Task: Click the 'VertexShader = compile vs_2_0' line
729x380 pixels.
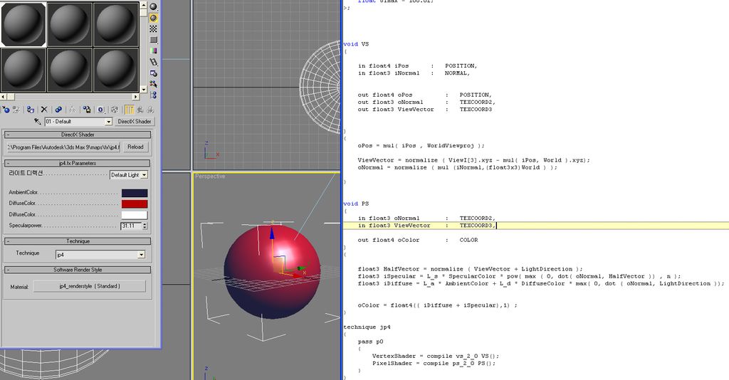Action: 436,357
